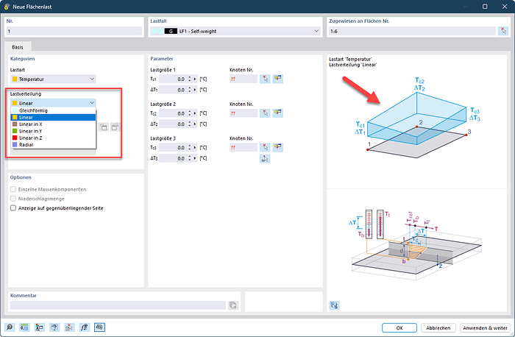Choose 'Linear in X' from Lastverteilung list
This screenshot has height=337, width=515.
[x=53, y=124]
